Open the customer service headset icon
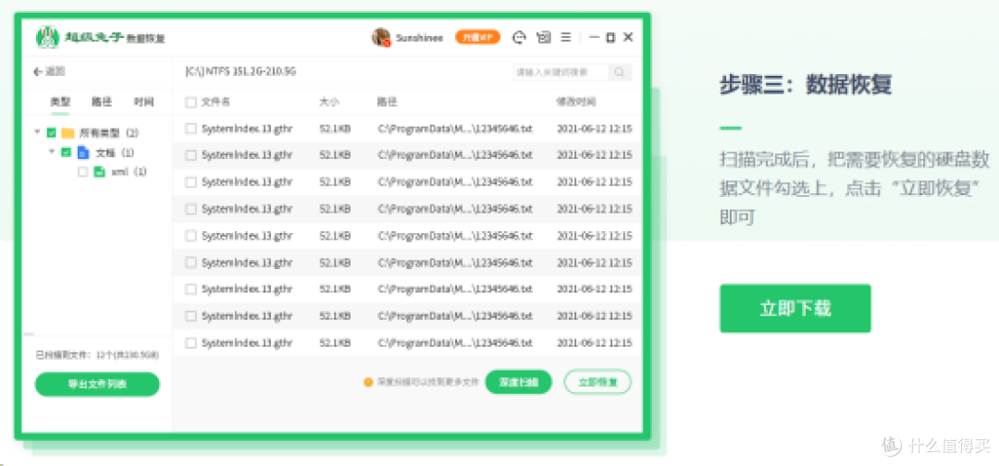 pyautogui.click(x=520, y=38)
